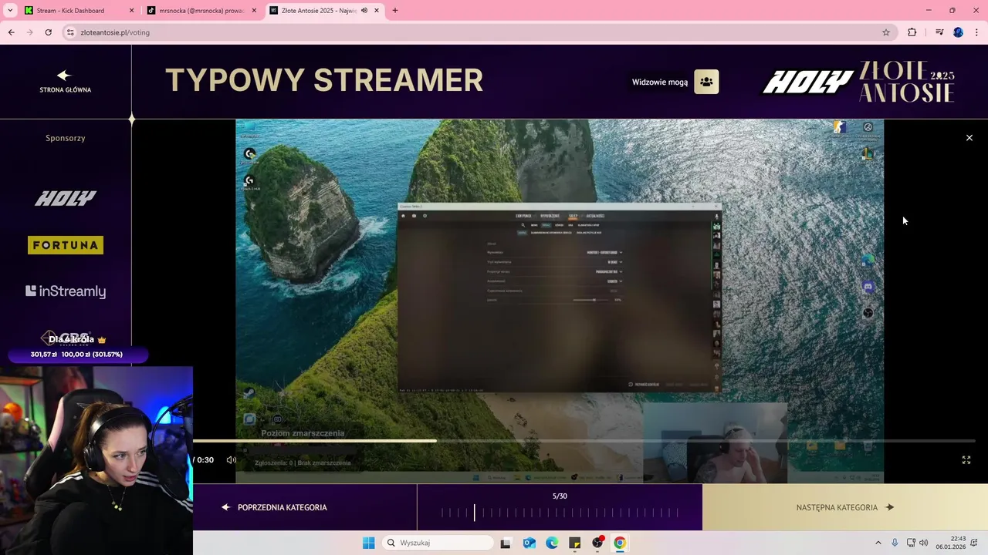Seek in the video progress bar
Viewport: 988px width, 555px height.
[x=584, y=441]
